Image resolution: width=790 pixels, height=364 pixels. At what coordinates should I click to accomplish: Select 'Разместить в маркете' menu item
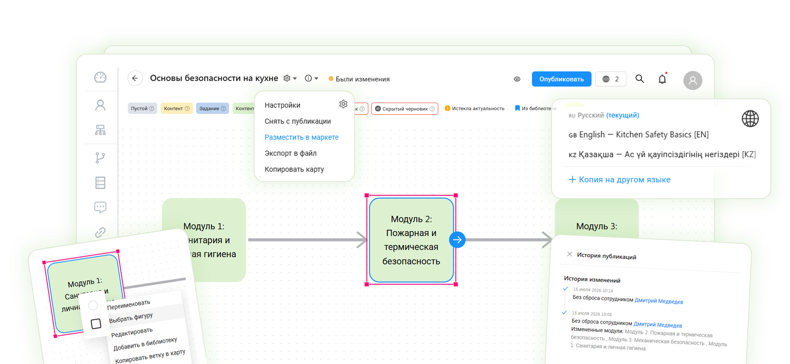tap(301, 137)
